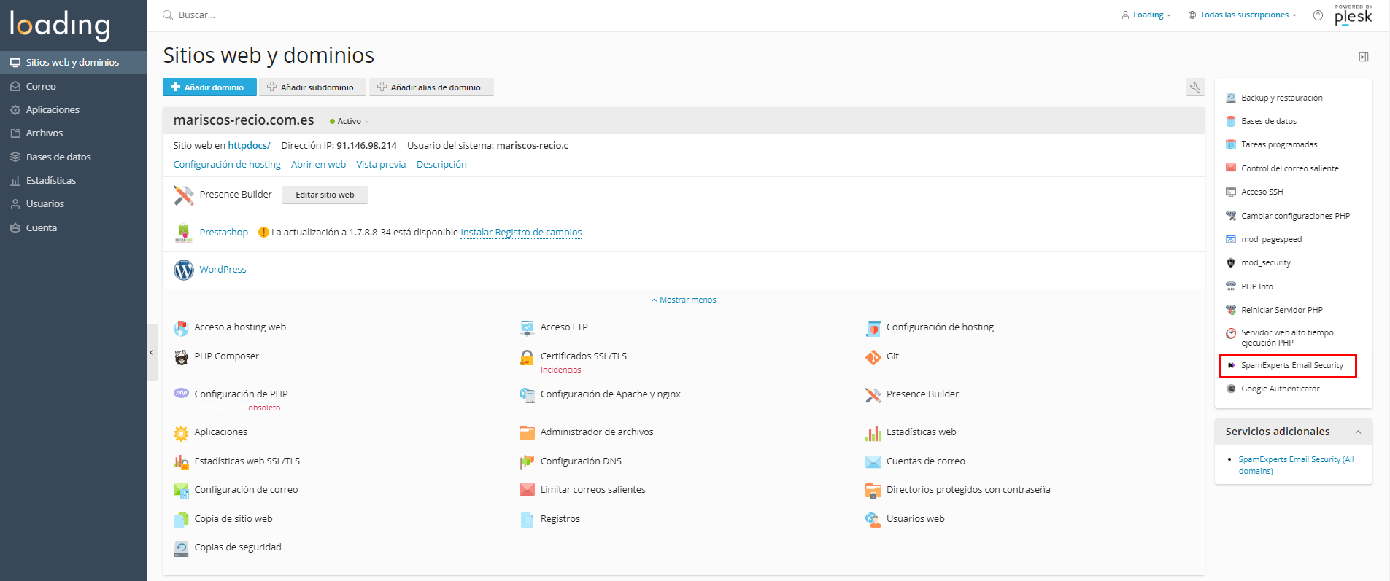Image resolution: width=1390 pixels, height=581 pixels.
Task: Open the Configuración de hosting link
Action: (227, 165)
